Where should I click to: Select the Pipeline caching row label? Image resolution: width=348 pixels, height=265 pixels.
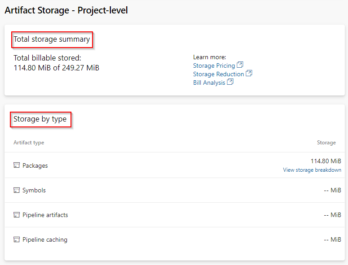pos(45,239)
